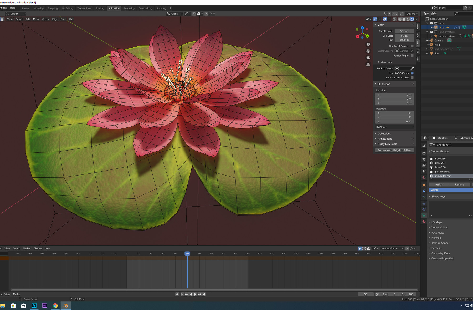Uncheck Lock to 3D Cursor
Viewport: 473px width, 310px height.
(x=412, y=73)
